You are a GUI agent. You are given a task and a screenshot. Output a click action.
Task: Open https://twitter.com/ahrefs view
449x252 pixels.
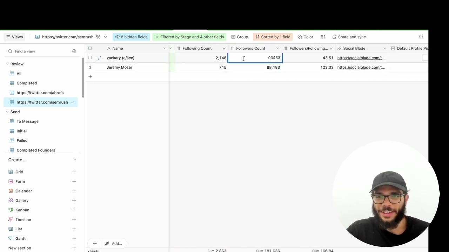click(x=40, y=93)
